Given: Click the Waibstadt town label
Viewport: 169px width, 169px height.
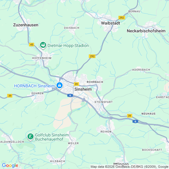Looking at the screenshot, I should coord(111,23).
